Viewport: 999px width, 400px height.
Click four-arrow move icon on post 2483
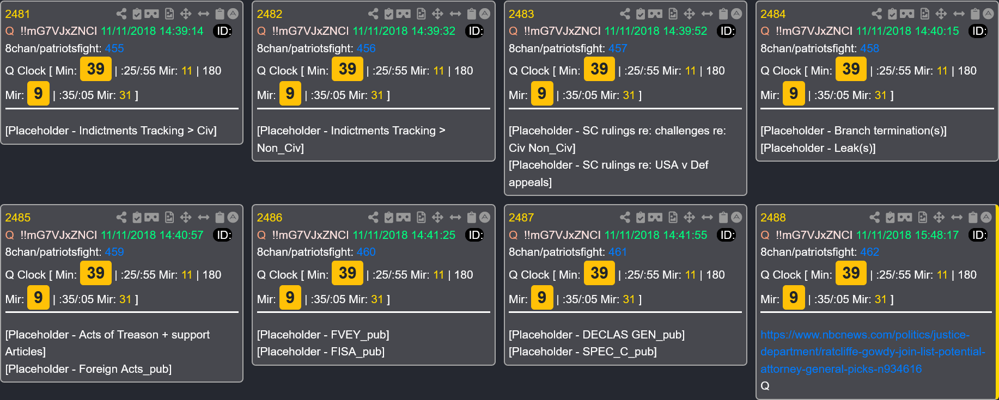690,14
